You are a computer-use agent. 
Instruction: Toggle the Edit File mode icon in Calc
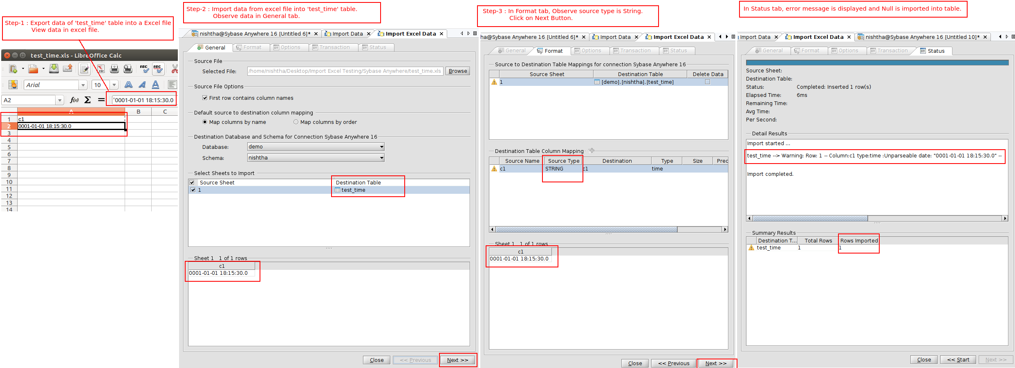tap(85, 69)
